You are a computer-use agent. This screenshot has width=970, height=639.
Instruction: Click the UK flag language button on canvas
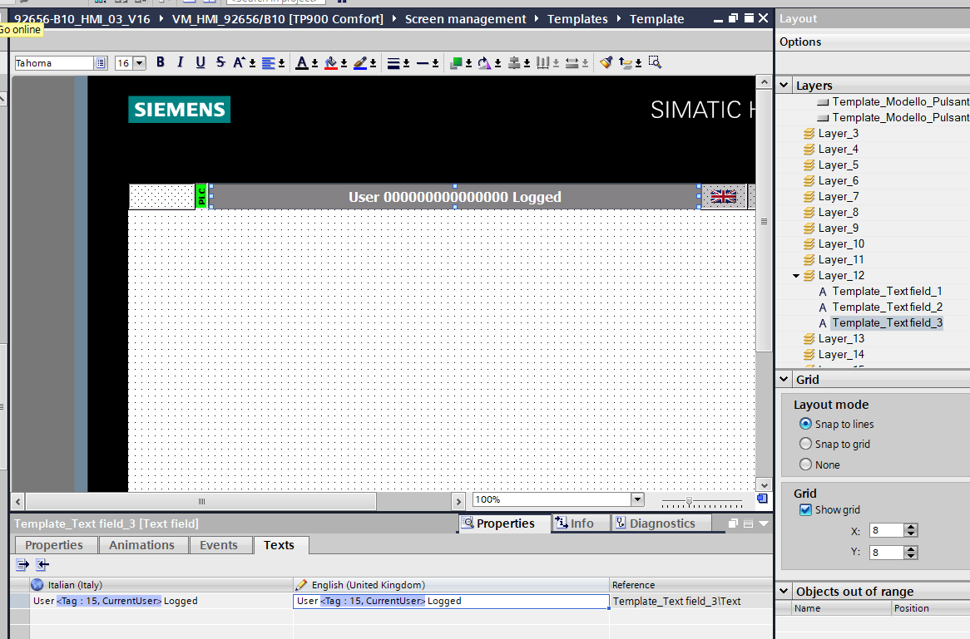click(724, 197)
